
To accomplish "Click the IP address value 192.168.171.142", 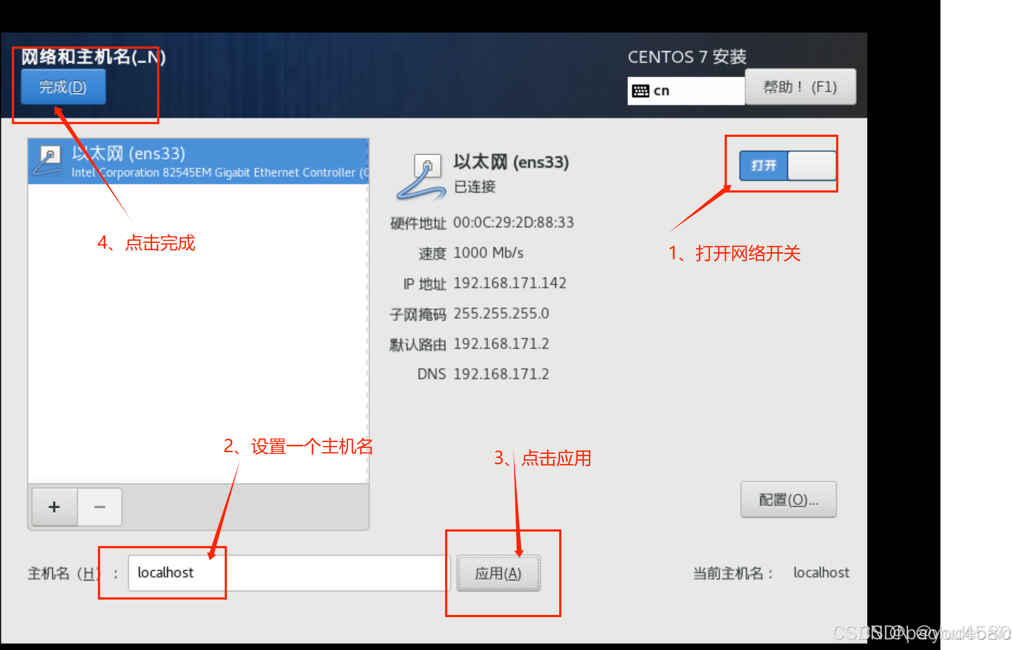I will pos(510,283).
